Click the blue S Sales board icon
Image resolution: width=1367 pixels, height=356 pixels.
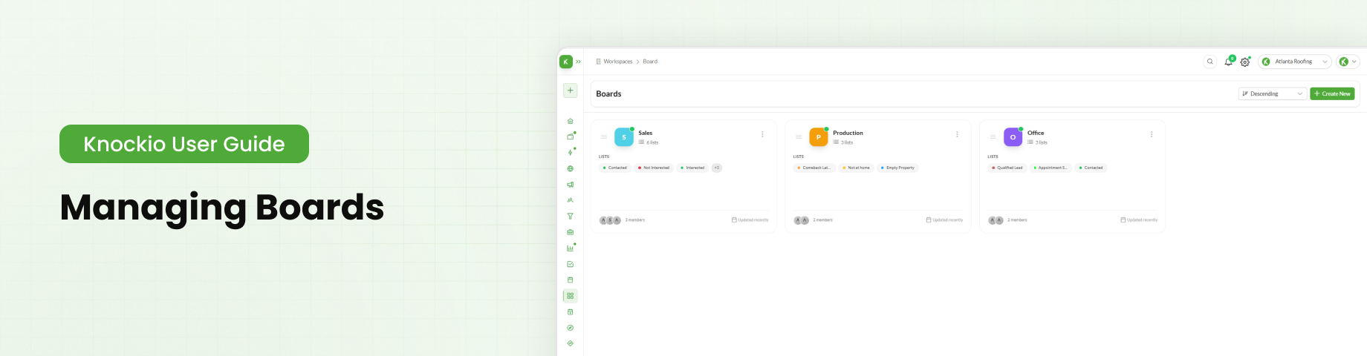(x=624, y=137)
